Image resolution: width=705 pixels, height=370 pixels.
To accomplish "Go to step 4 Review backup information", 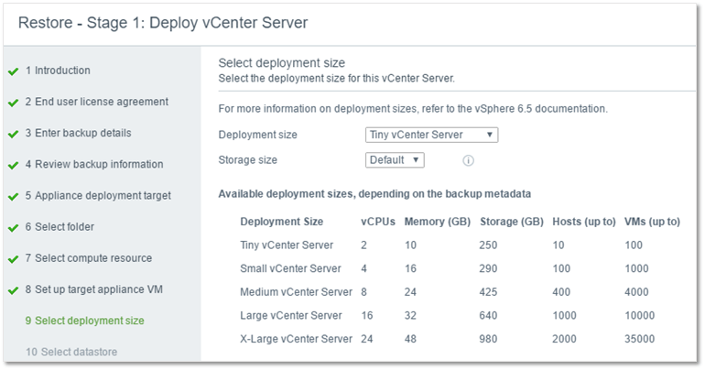I will [94, 165].
